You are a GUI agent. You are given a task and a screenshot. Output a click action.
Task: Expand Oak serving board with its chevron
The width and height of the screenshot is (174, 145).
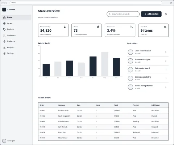166,70
